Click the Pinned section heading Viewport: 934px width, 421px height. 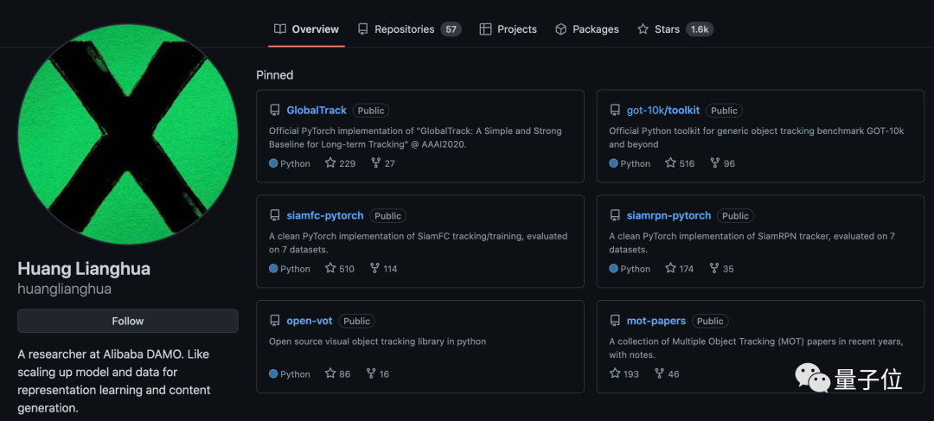[x=275, y=75]
